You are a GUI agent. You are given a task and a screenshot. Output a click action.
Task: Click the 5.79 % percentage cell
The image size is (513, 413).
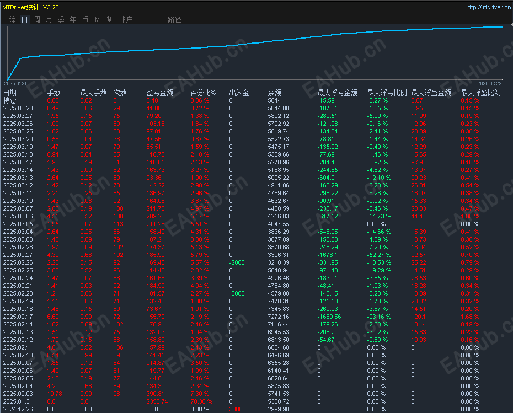(x=200, y=255)
